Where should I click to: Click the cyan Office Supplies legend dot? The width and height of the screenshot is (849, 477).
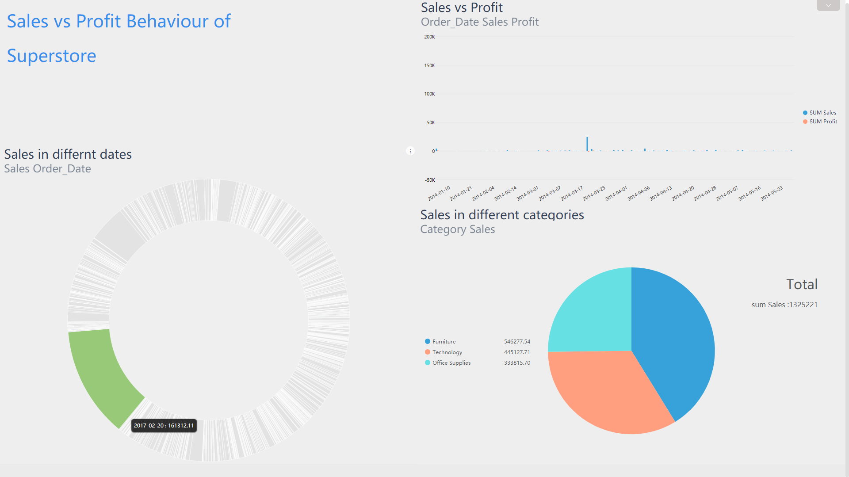pos(428,363)
